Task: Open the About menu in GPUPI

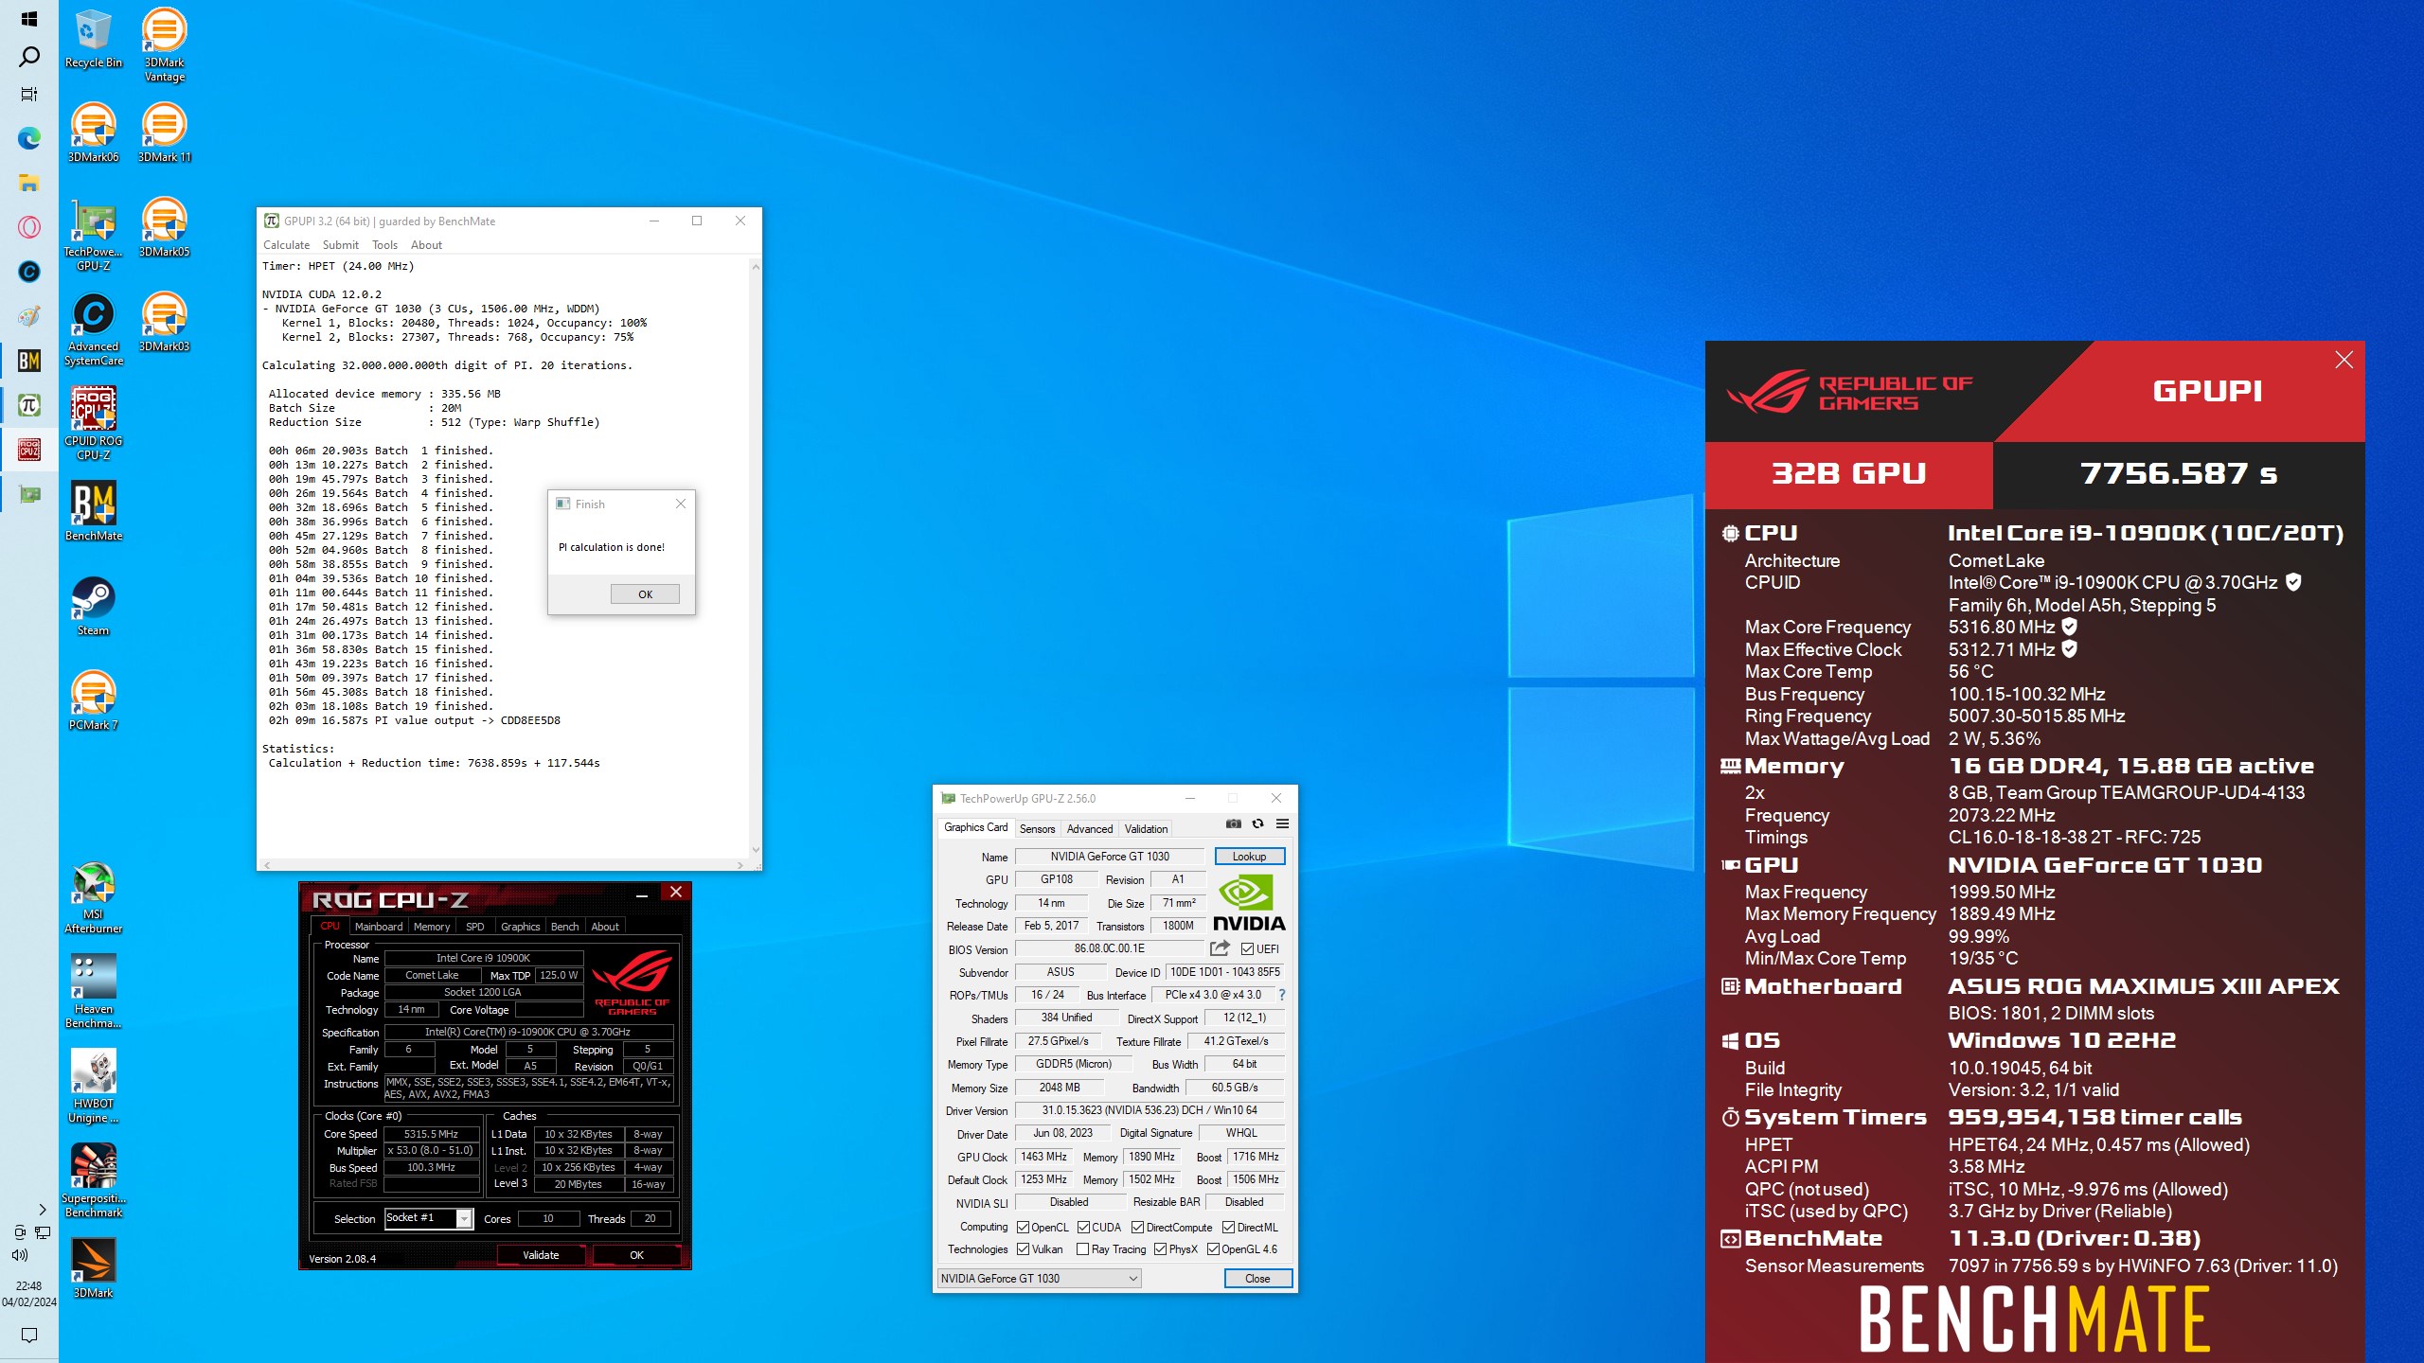Action: tap(426, 244)
